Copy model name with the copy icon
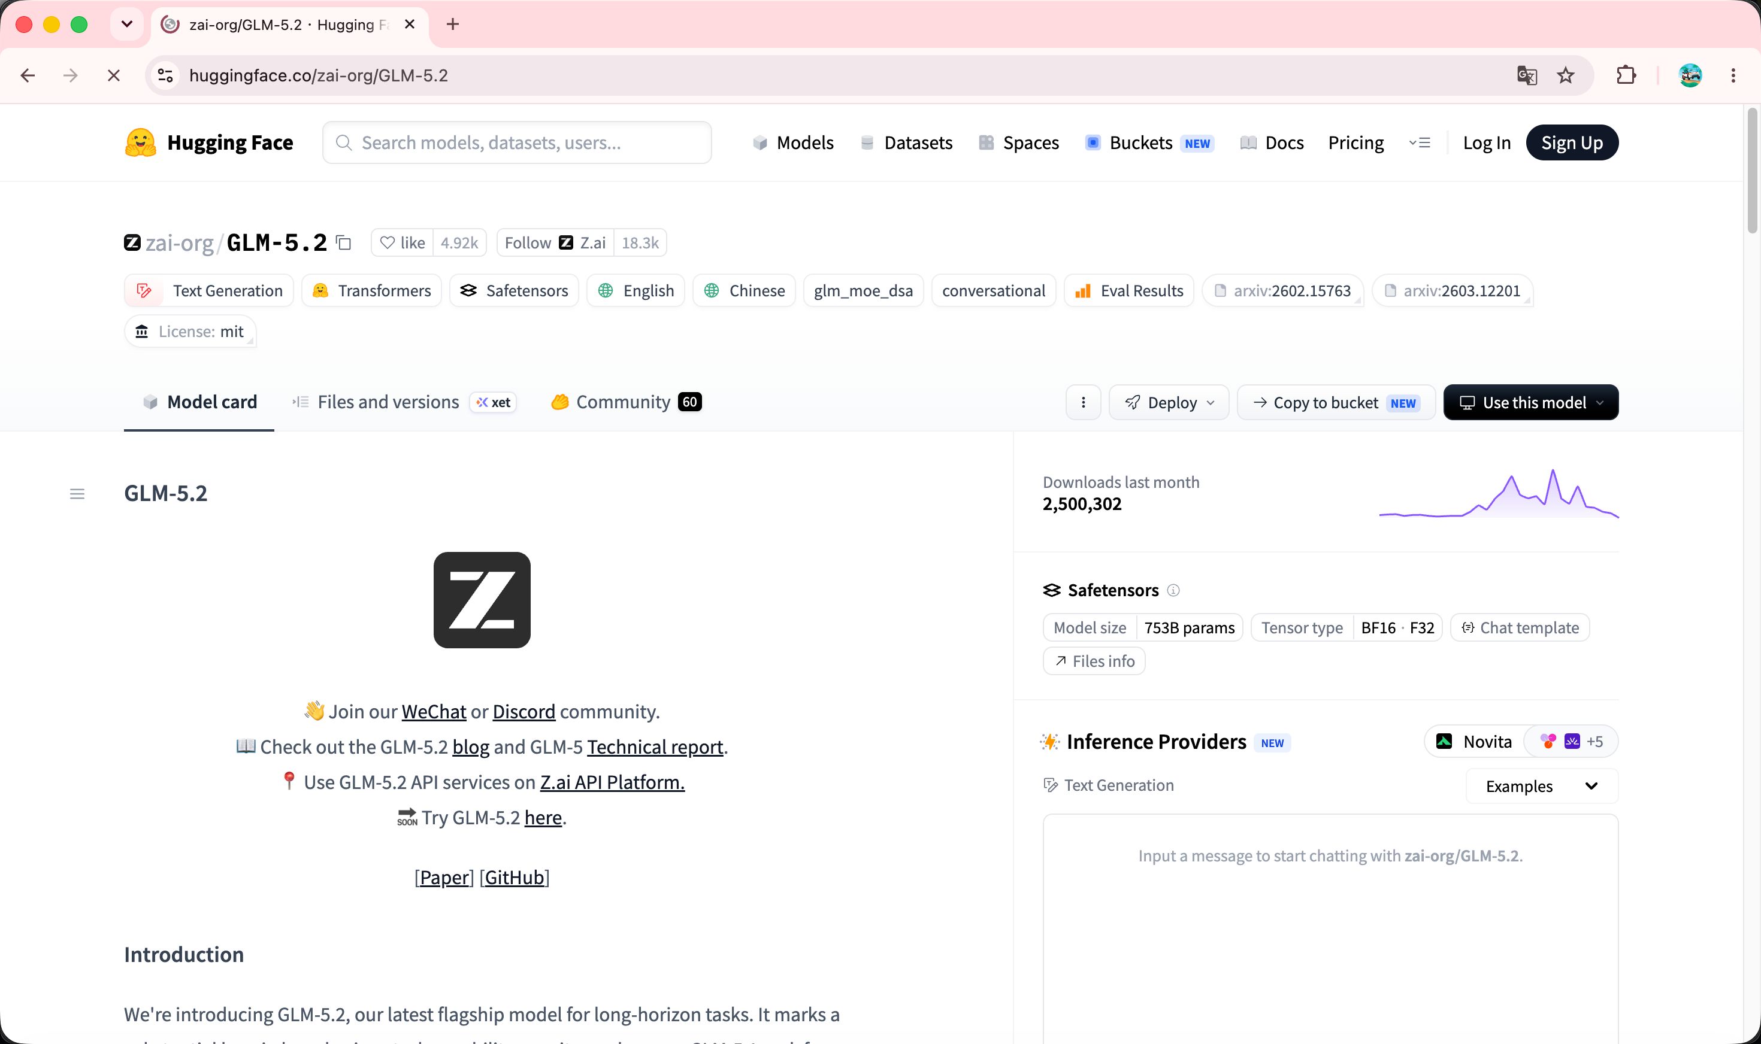 (343, 242)
